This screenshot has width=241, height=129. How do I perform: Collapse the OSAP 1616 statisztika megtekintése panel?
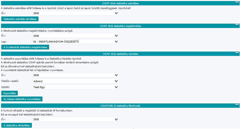237,24
